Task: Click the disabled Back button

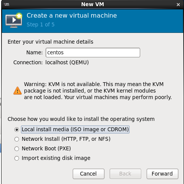Action: [x=125, y=174]
